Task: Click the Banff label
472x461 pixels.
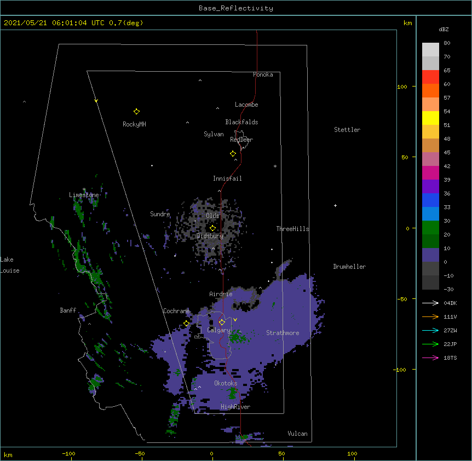Action: tap(68, 310)
